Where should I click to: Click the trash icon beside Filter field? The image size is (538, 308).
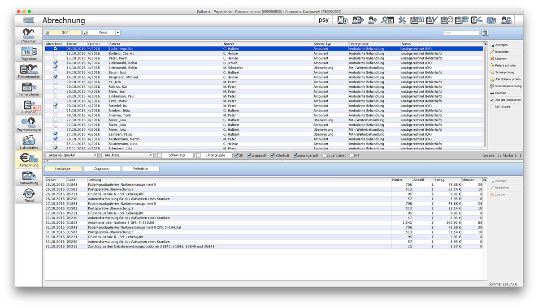point(485,33)
